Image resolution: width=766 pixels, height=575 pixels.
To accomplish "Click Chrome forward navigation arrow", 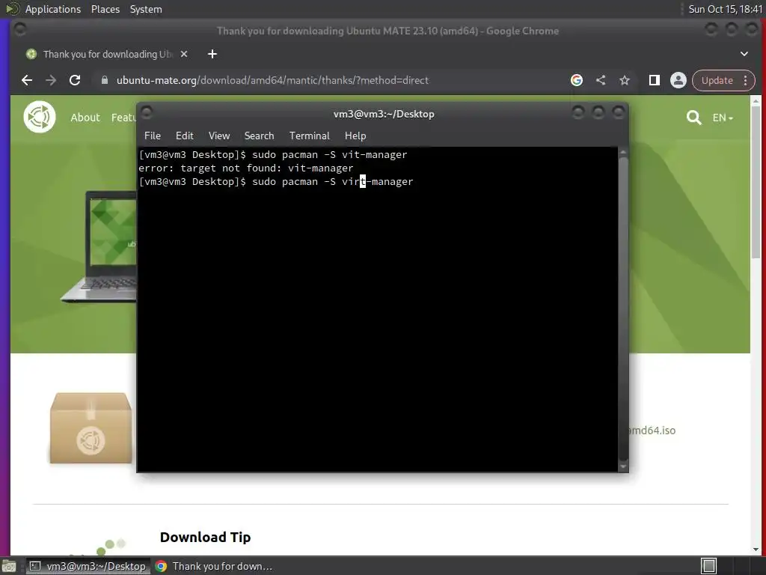I will tap(51, 80).
